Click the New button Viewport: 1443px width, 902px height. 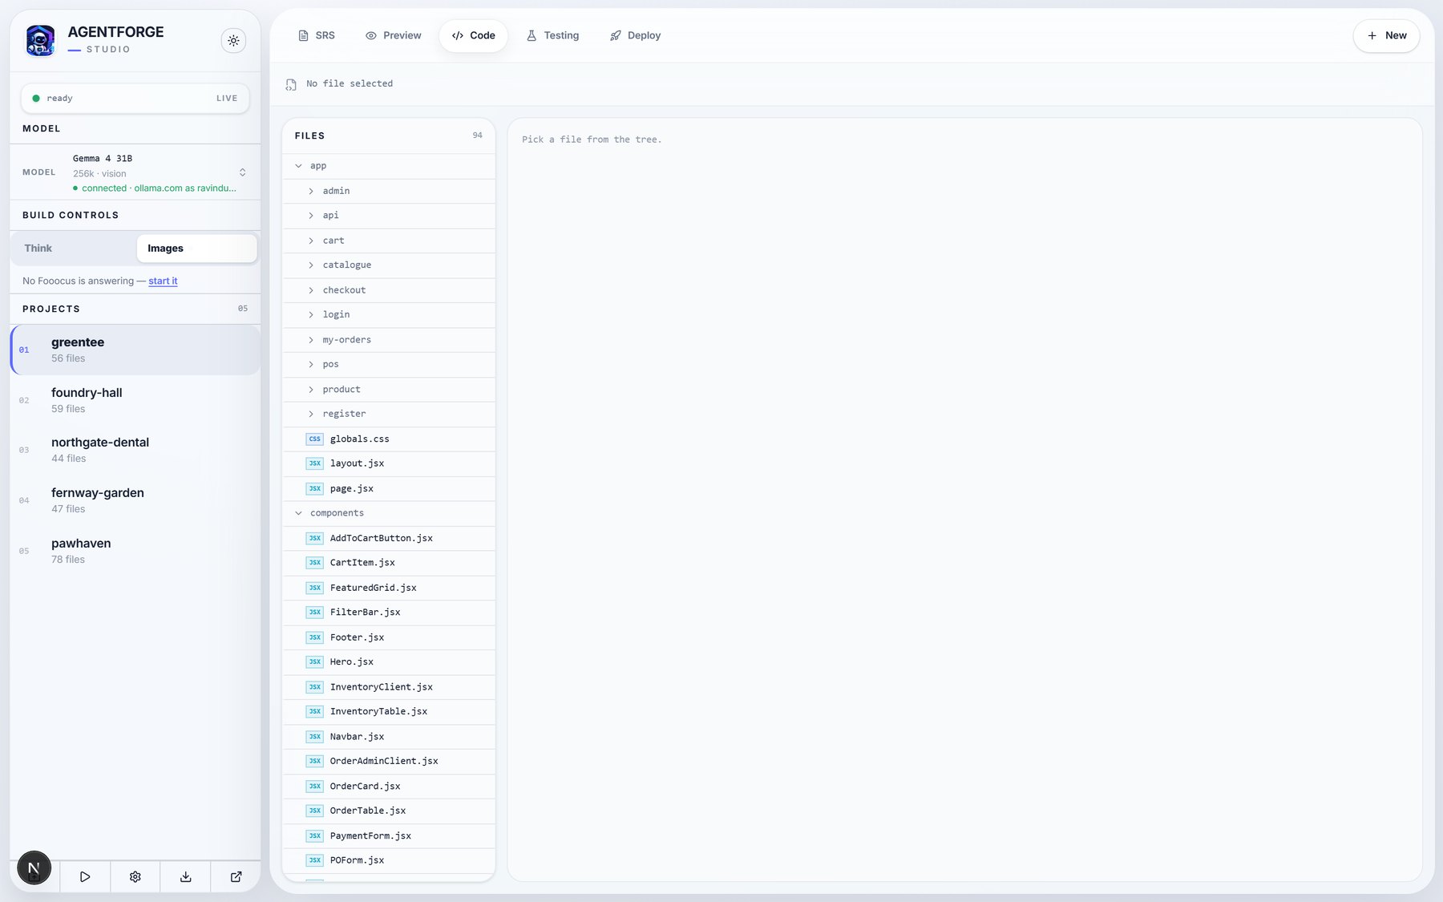click(1386, 35)
